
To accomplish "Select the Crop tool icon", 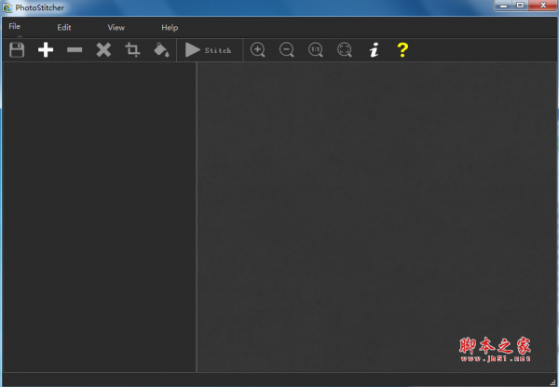I will point(132,50).
